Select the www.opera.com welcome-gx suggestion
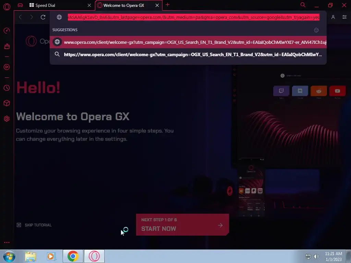Viewport: 351px width, 263px height. coord(188,42)
